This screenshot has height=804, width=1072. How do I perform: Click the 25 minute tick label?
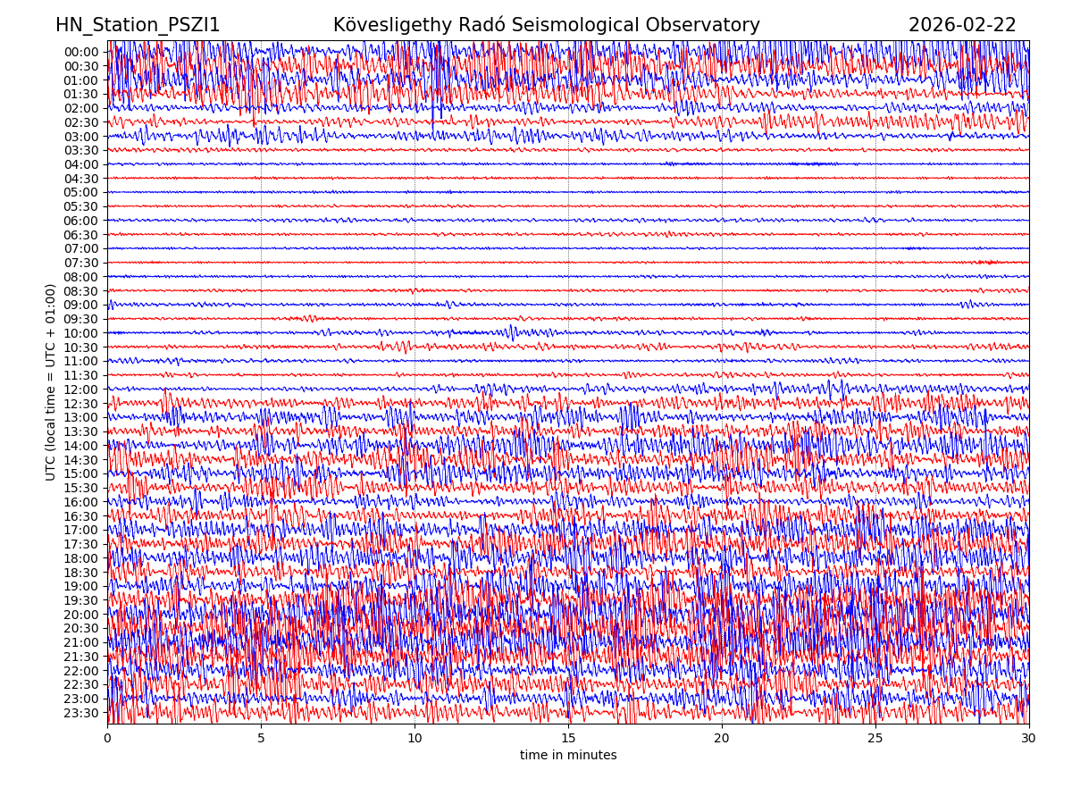pos(875,739)
